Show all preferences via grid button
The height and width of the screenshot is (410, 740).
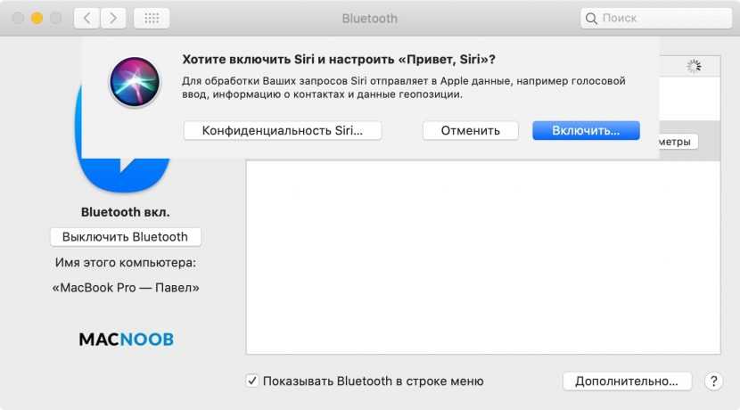(x=151, y=18)
